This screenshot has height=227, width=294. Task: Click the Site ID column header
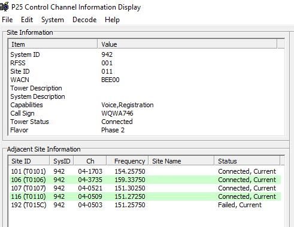click(x=29, y=161)
